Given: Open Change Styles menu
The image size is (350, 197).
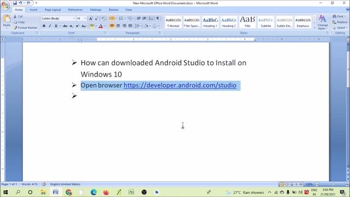Looking at the screenshot, I should pyautogui.click(x=323, y=22).
